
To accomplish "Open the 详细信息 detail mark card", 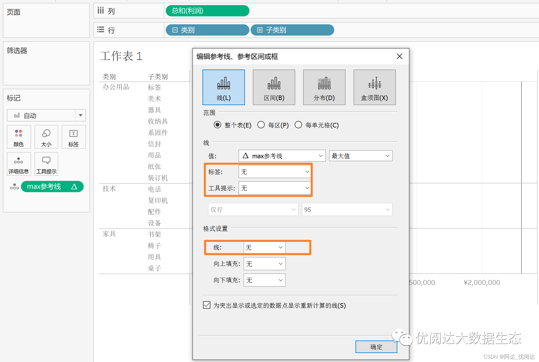I will (x=19, y=164).
